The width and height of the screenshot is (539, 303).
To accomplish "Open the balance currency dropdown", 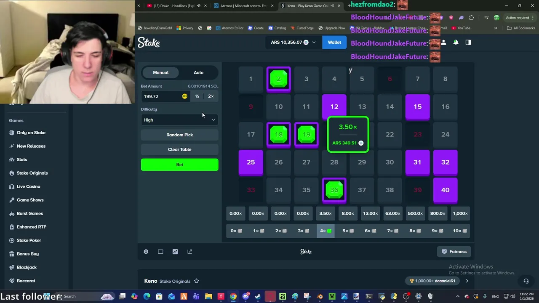I will coord(293,42).
